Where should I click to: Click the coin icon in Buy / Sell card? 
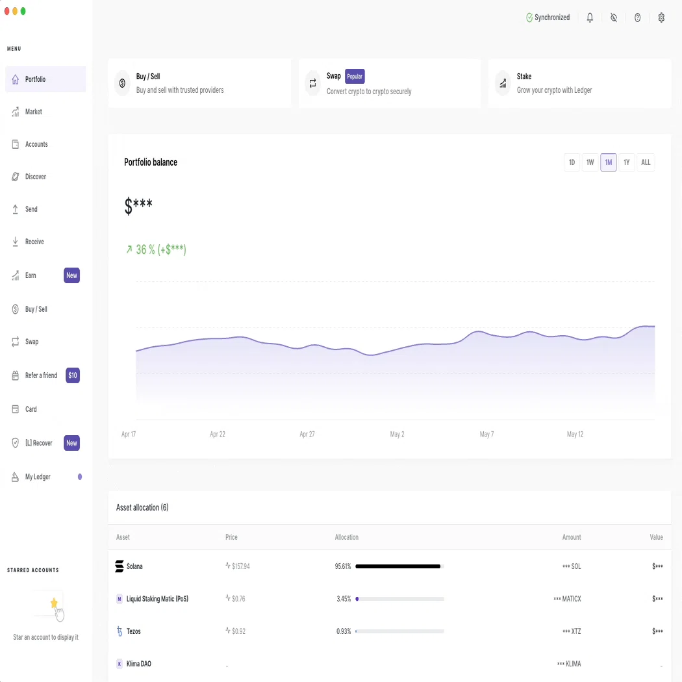point(122,83)
